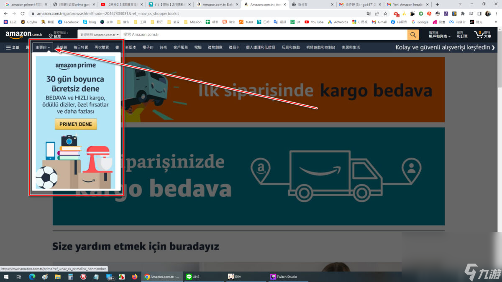The height and width of the screenshot is (282, 502).
Task: Open Google bookmark in bookmarks bar
Action: click(420, 22)
